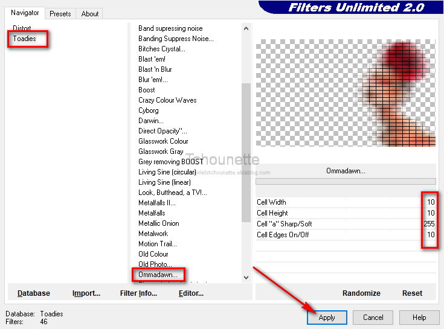Open Help for Filters Unlimited
444x329 pixels.
click(419, 318)
